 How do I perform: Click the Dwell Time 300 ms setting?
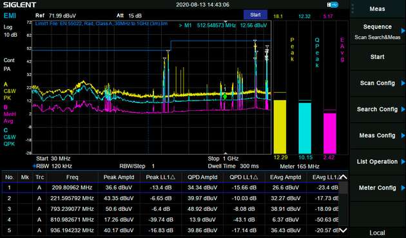point(233,166)
